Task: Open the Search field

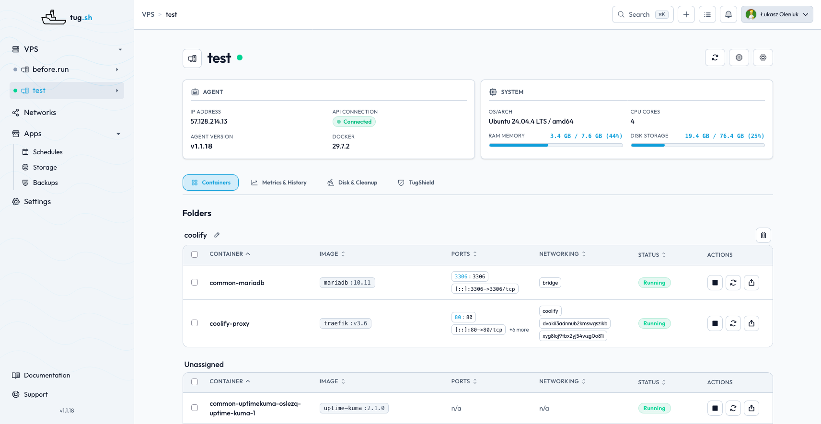Action: point(643,14)
